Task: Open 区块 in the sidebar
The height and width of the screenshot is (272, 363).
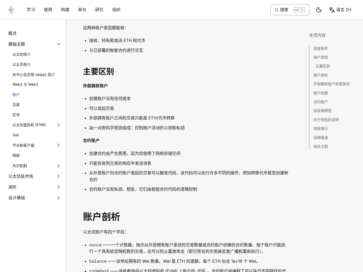Action: click(x=16, y=115)
